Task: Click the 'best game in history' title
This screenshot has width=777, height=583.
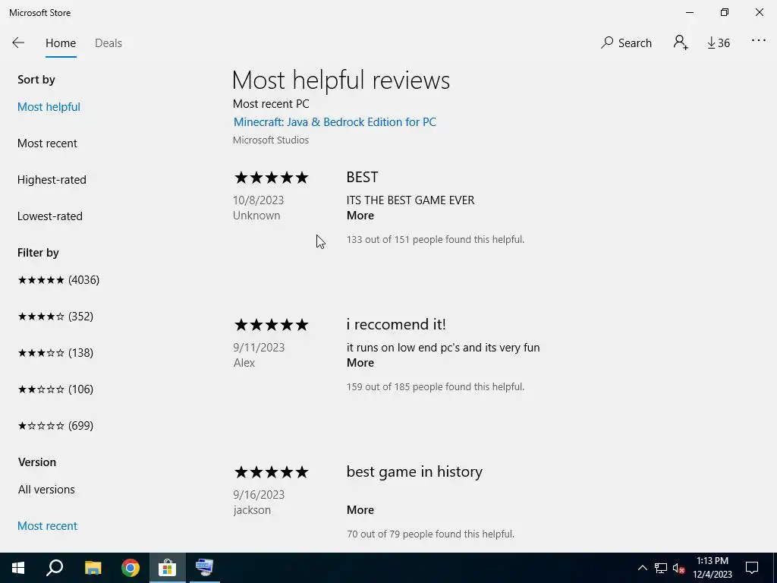Action: point(414,471)
